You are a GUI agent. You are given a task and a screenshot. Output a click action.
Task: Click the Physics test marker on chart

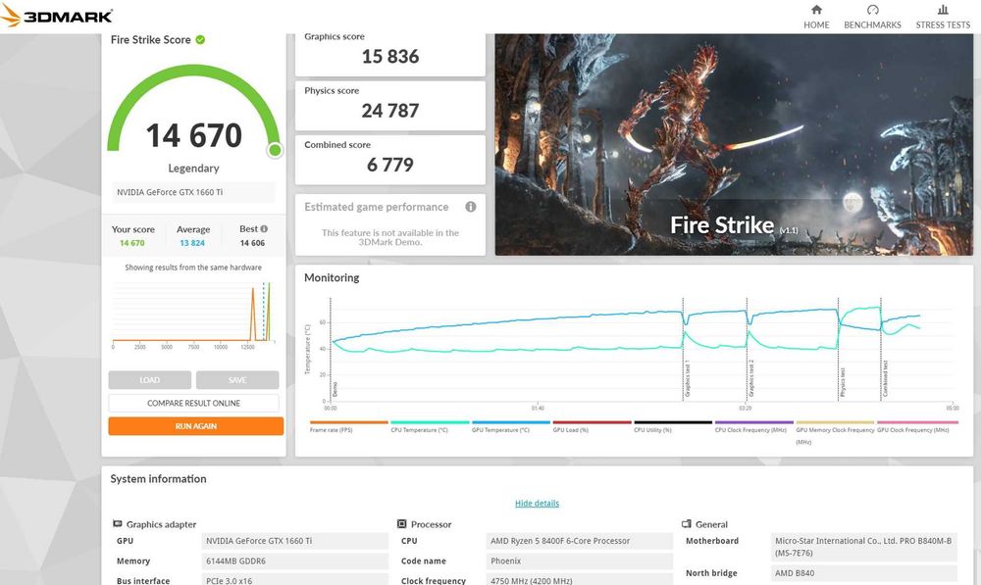[842, 382]
